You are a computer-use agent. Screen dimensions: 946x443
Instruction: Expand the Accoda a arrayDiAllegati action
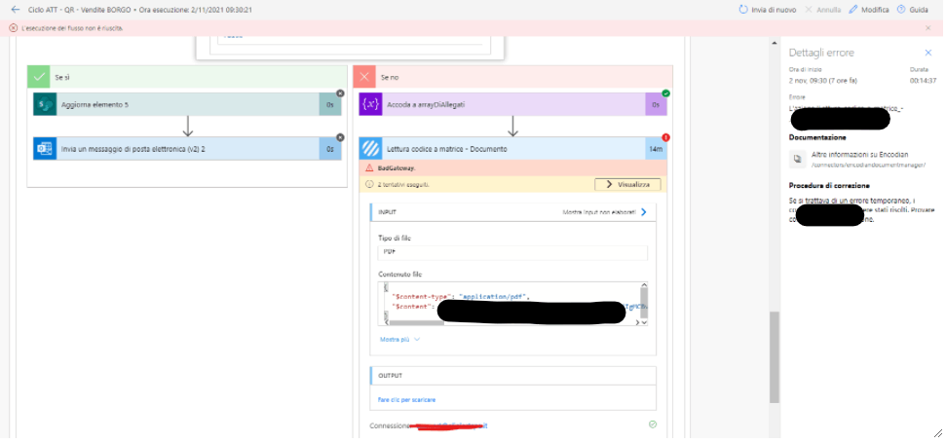[512, 104]
